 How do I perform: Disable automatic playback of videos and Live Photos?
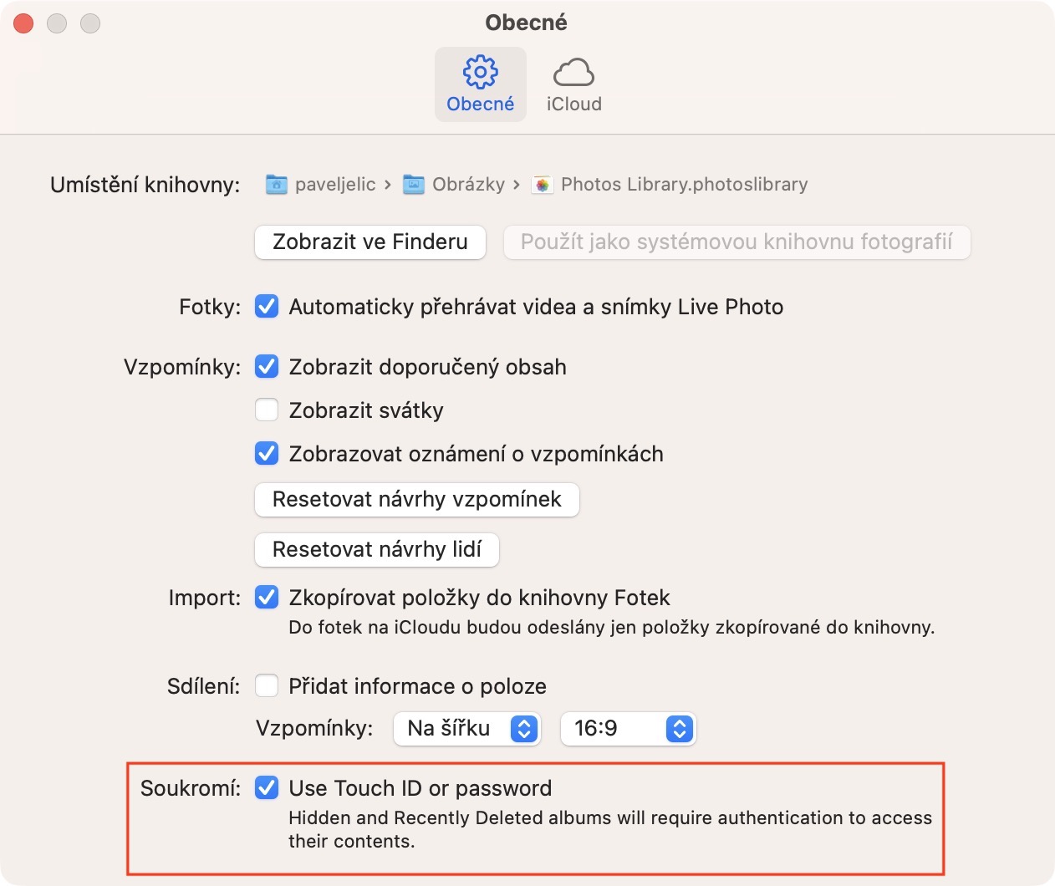click(267, 307)
